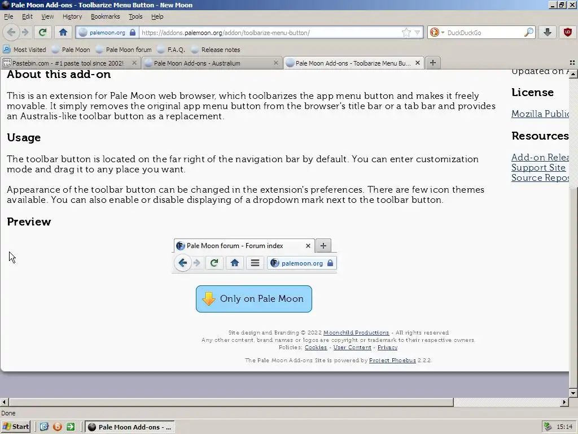This screenshot has height=434, width=578.
Task: Click the first quick launch taskbar icon
Action: coord(44,427)
